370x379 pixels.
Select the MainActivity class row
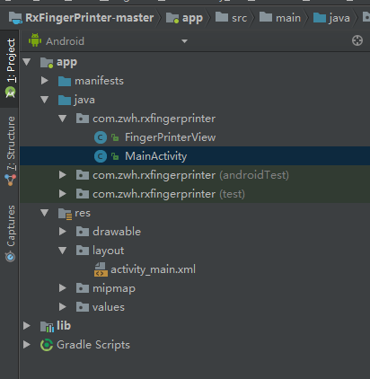coord(195,156)
